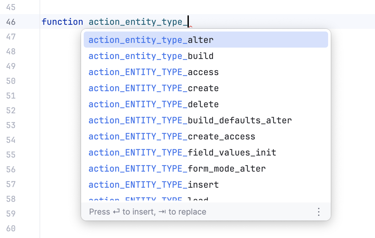375x238 pixels.
Task: Select the action_ENTITY_TYPE_form_mode_alter completion
Action: [177, 168]
